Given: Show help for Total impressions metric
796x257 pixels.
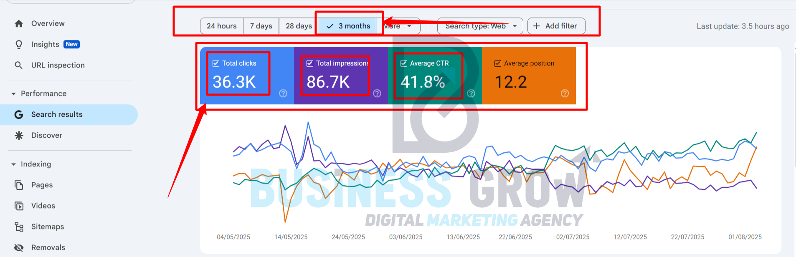Looking at the screenshot, I should (x=377, y=93).
